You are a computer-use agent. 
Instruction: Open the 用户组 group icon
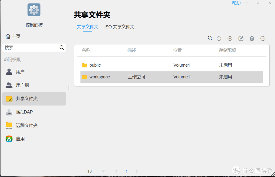(9, 85)
